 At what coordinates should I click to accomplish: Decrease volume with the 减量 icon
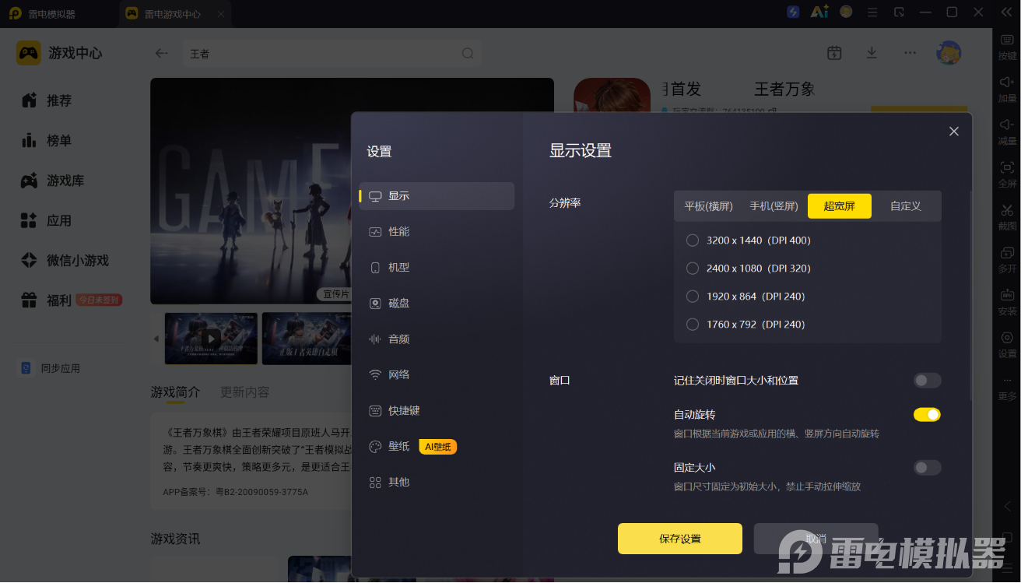(1007, 132)
